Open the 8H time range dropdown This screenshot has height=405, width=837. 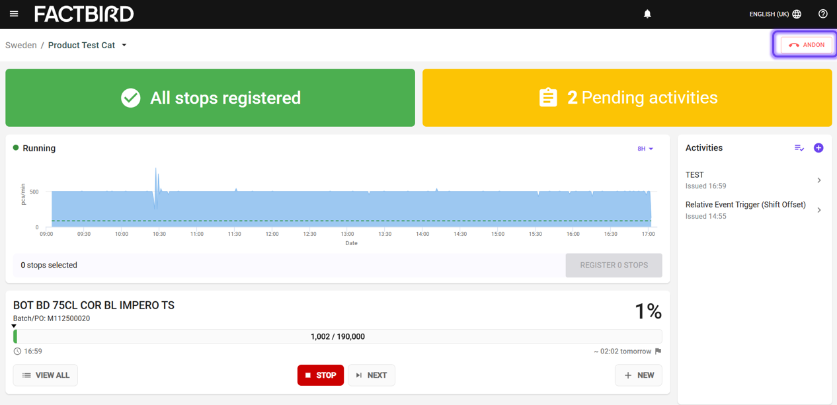click(x=645, y=149)
